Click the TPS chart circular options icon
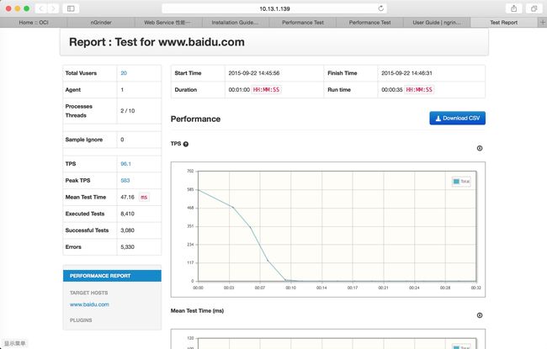Image resolution: width=547 pixels, height=349 pixels. point(480,148)
